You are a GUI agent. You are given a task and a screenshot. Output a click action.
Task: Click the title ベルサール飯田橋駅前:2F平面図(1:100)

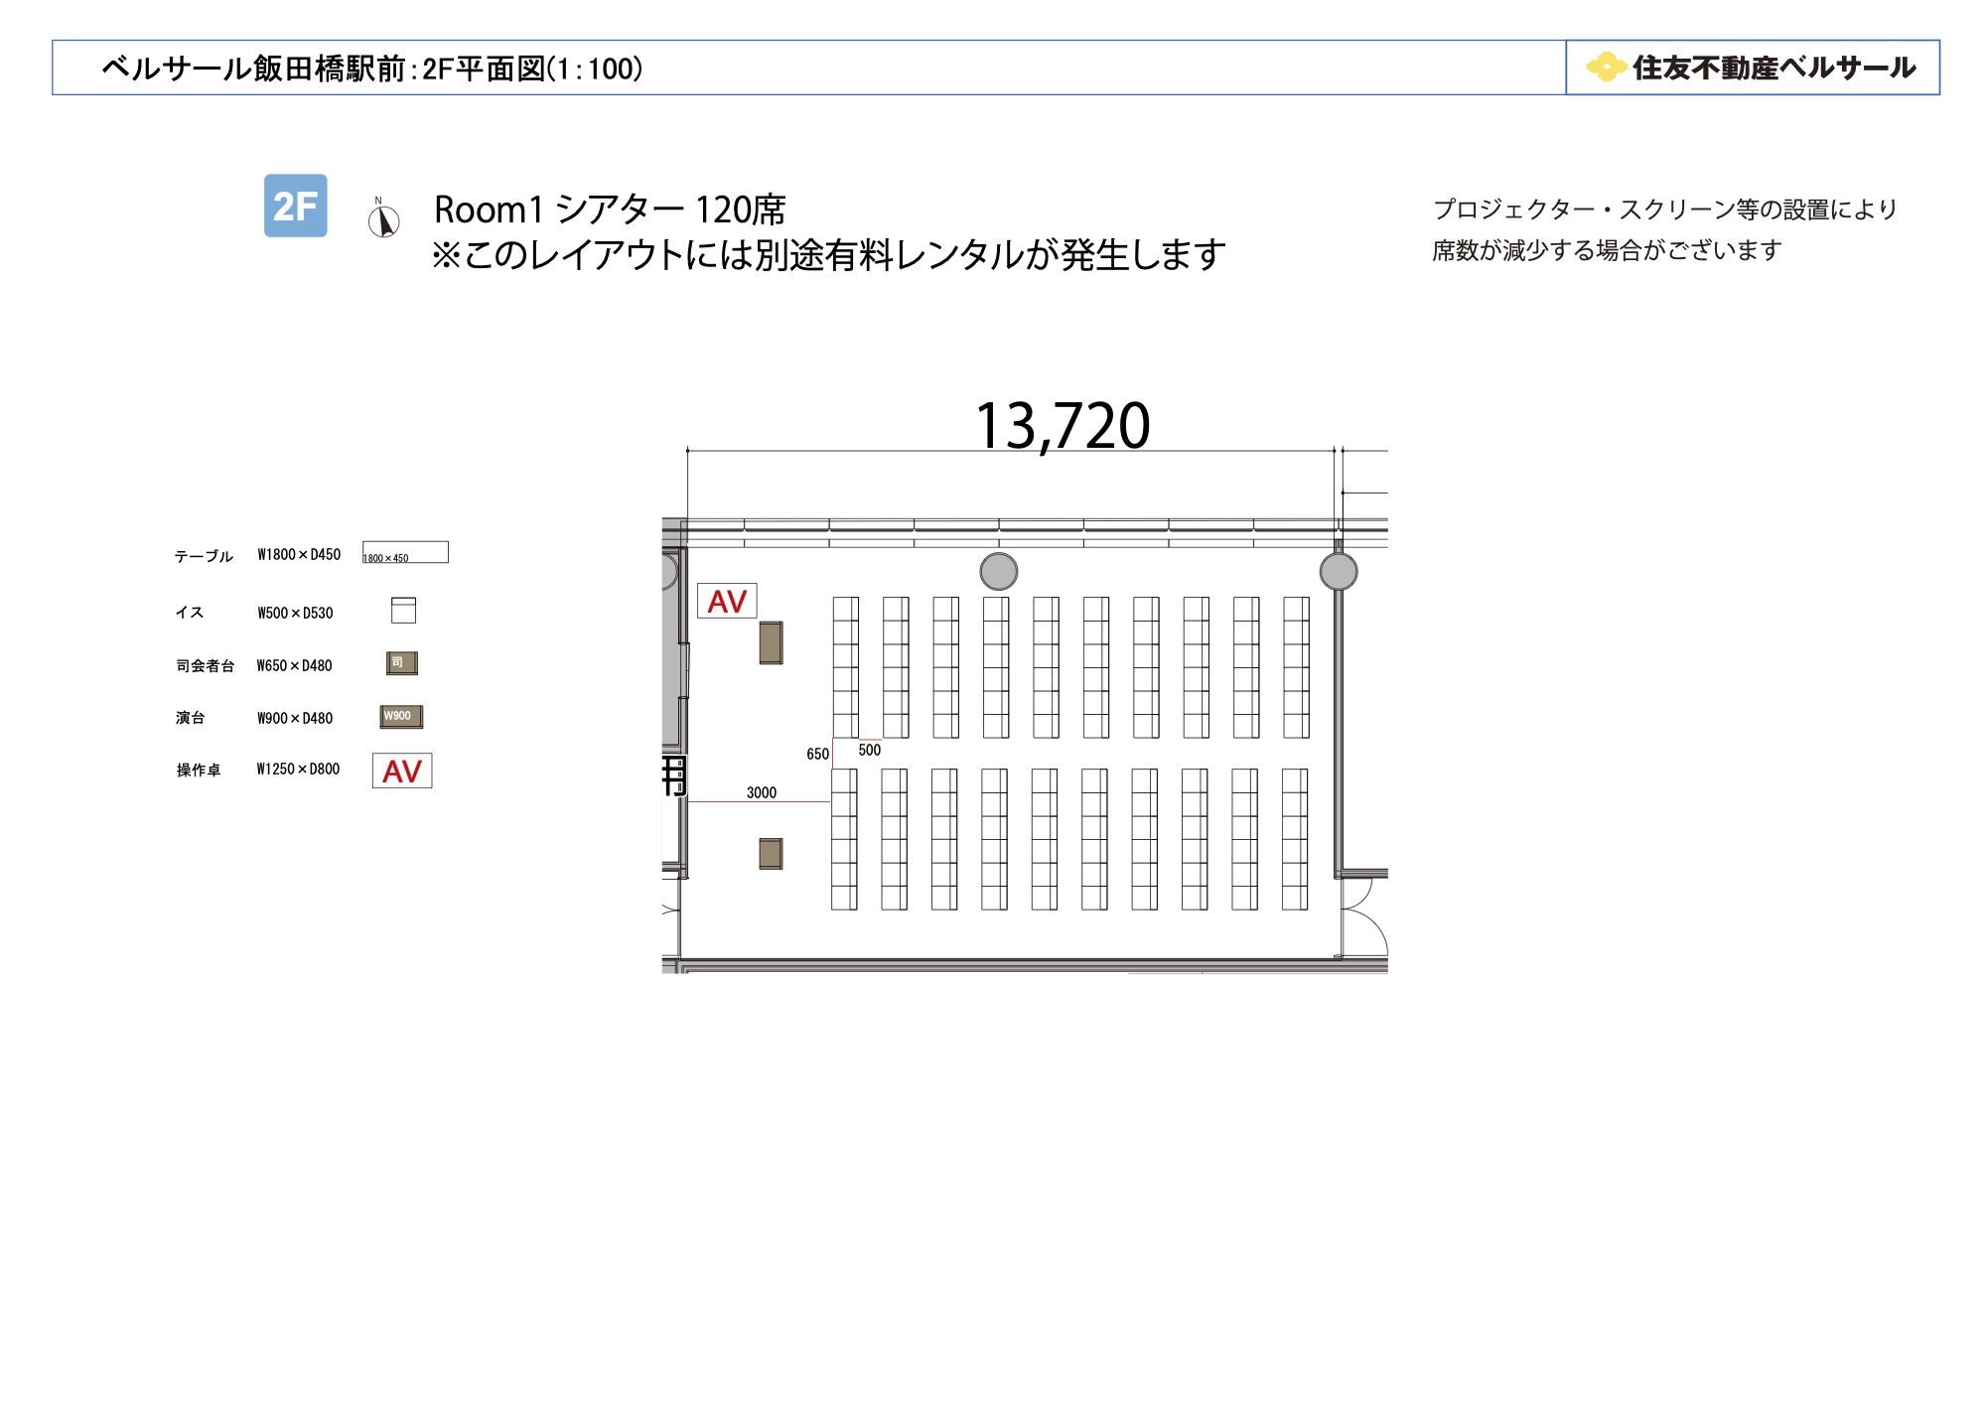pos(372,69)
